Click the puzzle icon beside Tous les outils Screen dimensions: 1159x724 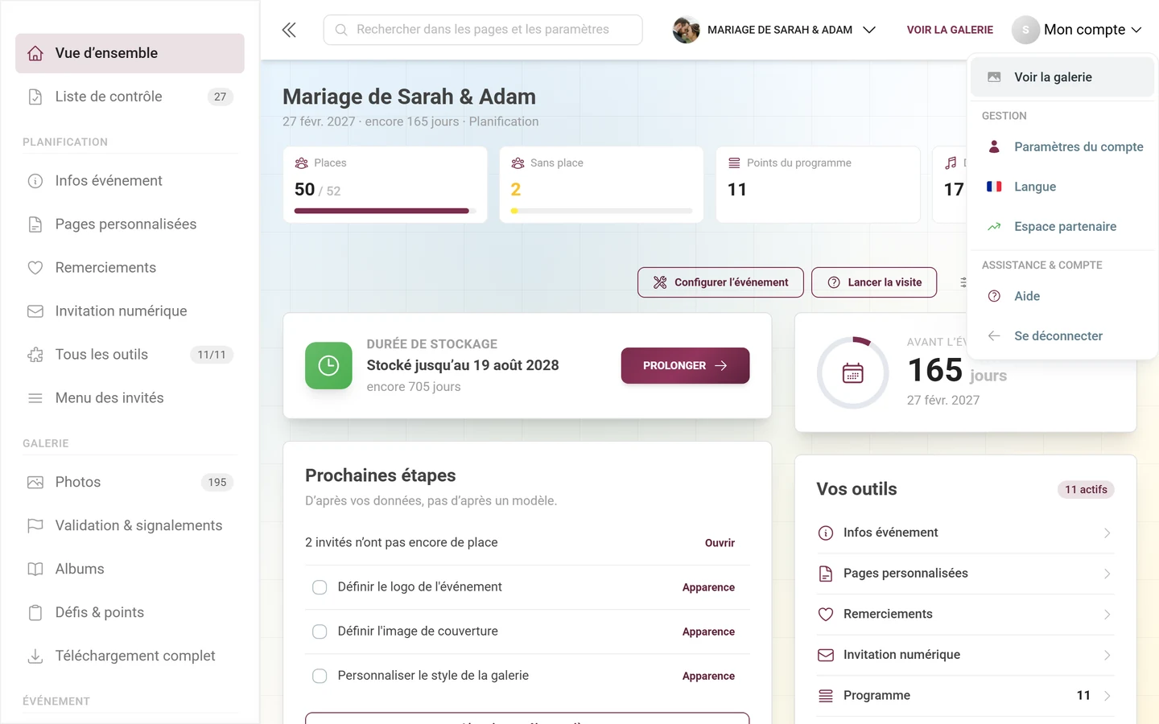pyautogui.click(x=35, y=355)
